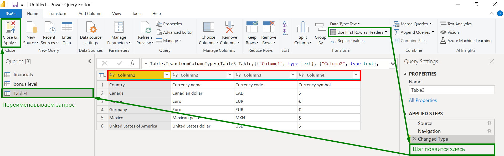Open the Column2 filter dropdown
This screenshot has width=504, height=156.
(x=230, y=75)
